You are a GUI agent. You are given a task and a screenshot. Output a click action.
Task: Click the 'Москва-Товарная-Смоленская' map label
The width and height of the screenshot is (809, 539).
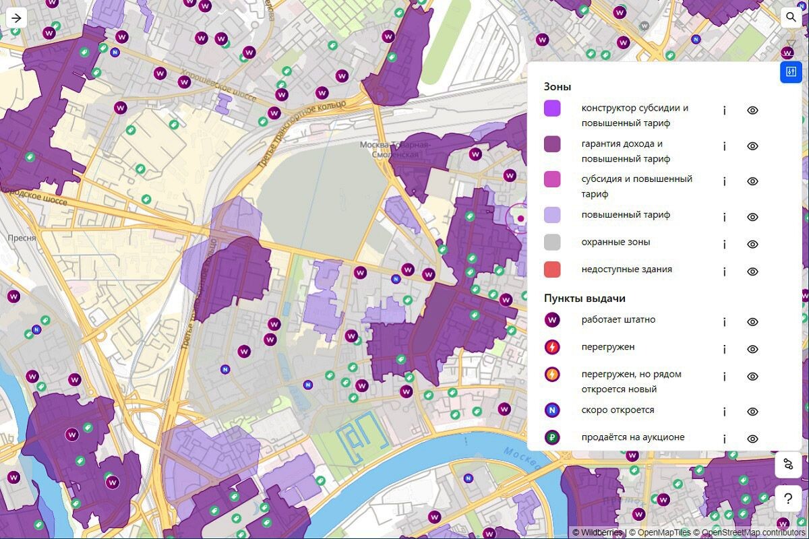394,150
